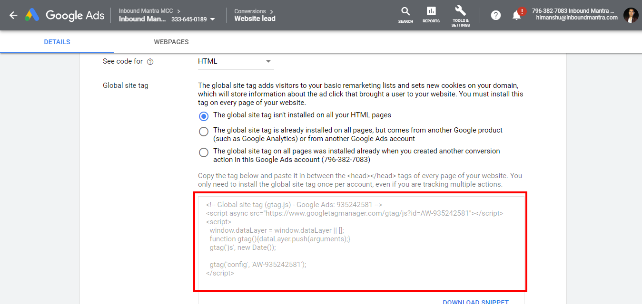Switch to the Webpages tab
The height and width of the screenshot is (304, 642).
click(x=171, y=42)
